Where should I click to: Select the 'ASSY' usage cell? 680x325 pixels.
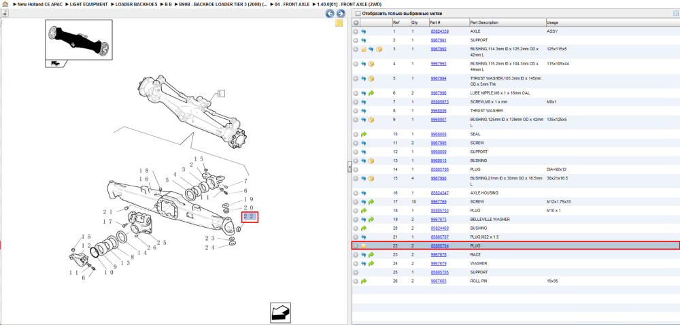tap(552, 32)
